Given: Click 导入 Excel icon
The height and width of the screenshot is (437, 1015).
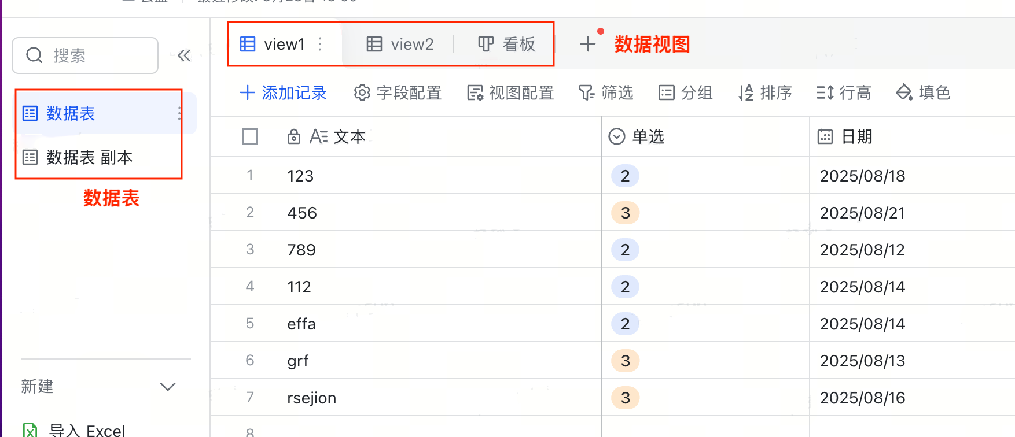Looking at the screenshot, I should tap(30, 431).
